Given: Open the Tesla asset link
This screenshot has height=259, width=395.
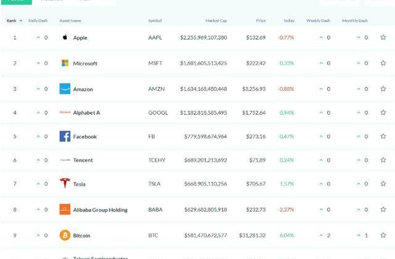Looking at the screenshot, I should [x=79, y=184].
